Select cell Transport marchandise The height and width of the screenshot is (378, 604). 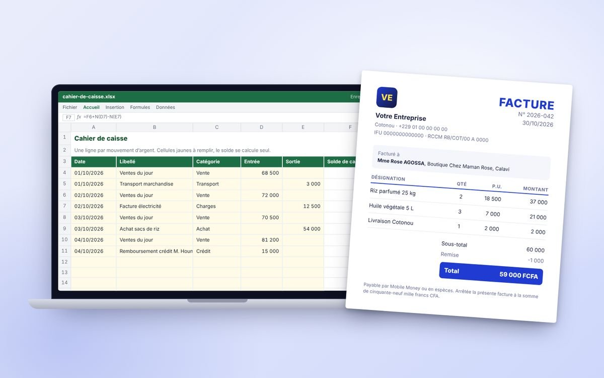click(x=155, y=184)
